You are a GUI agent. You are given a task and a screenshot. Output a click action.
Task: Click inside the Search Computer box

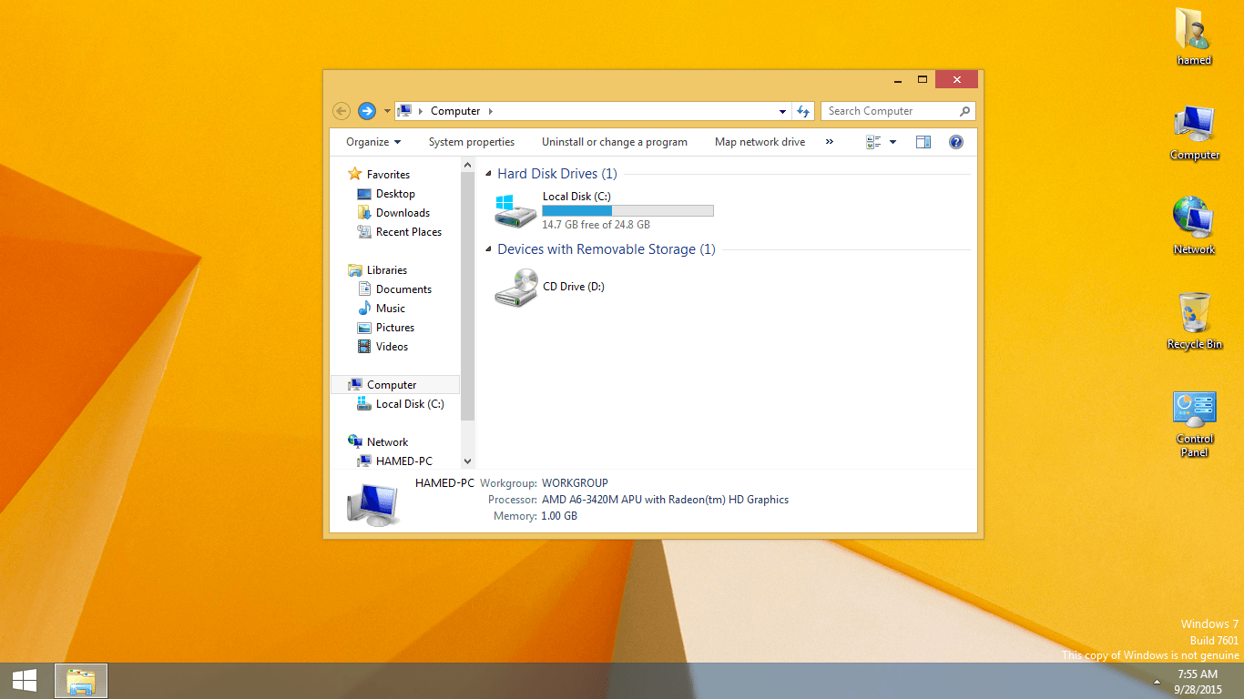(888, 110)
